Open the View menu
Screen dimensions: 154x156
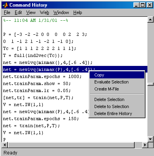[31, 12]
